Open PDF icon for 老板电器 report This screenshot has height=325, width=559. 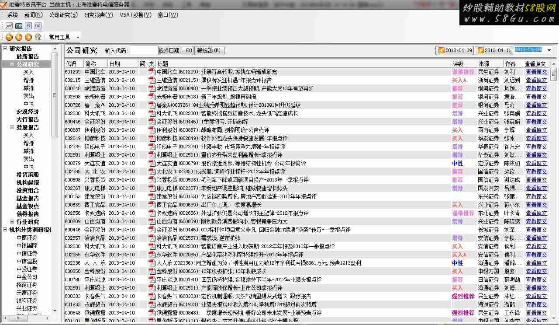click(152, 97)
